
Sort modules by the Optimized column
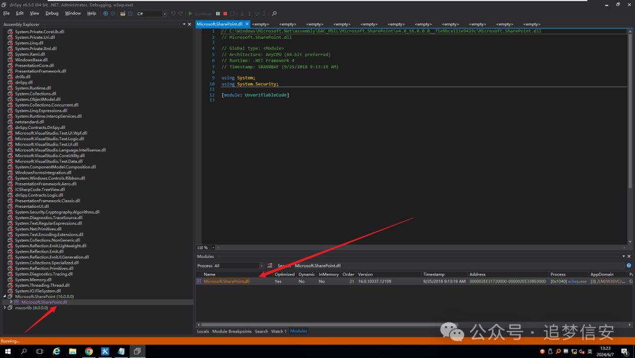tap(285, 274)
